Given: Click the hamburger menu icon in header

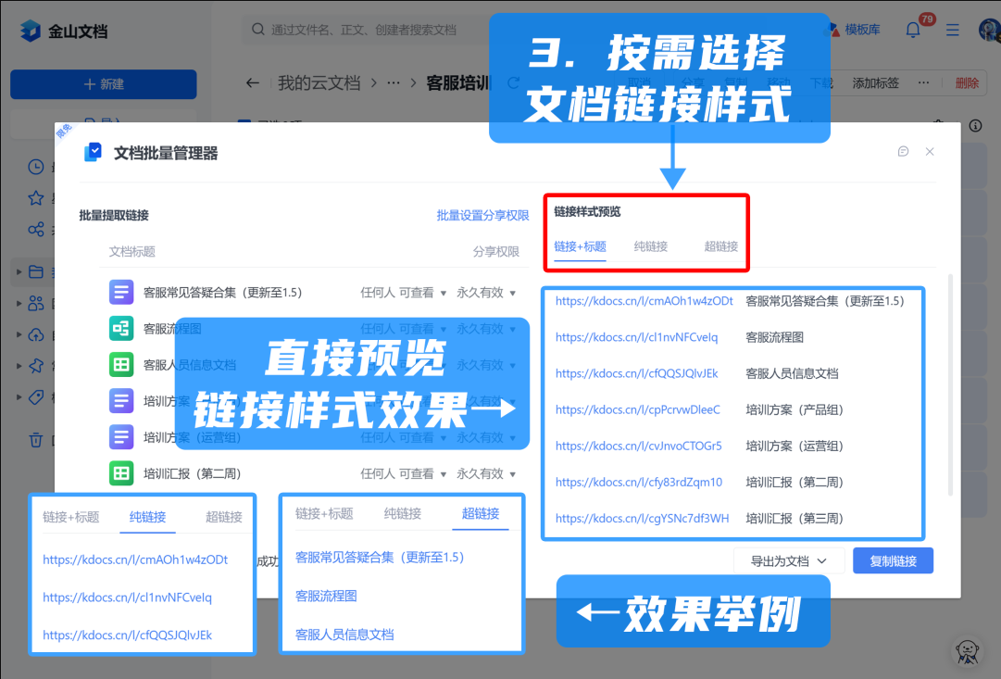Looking at the screenshot, I should pyautogui.click(x=952, y=30).
